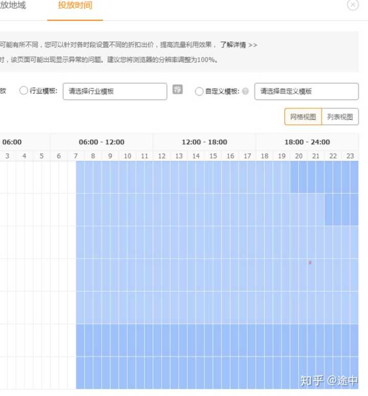Select the 自定义模板 radio button

click(199, 91)
